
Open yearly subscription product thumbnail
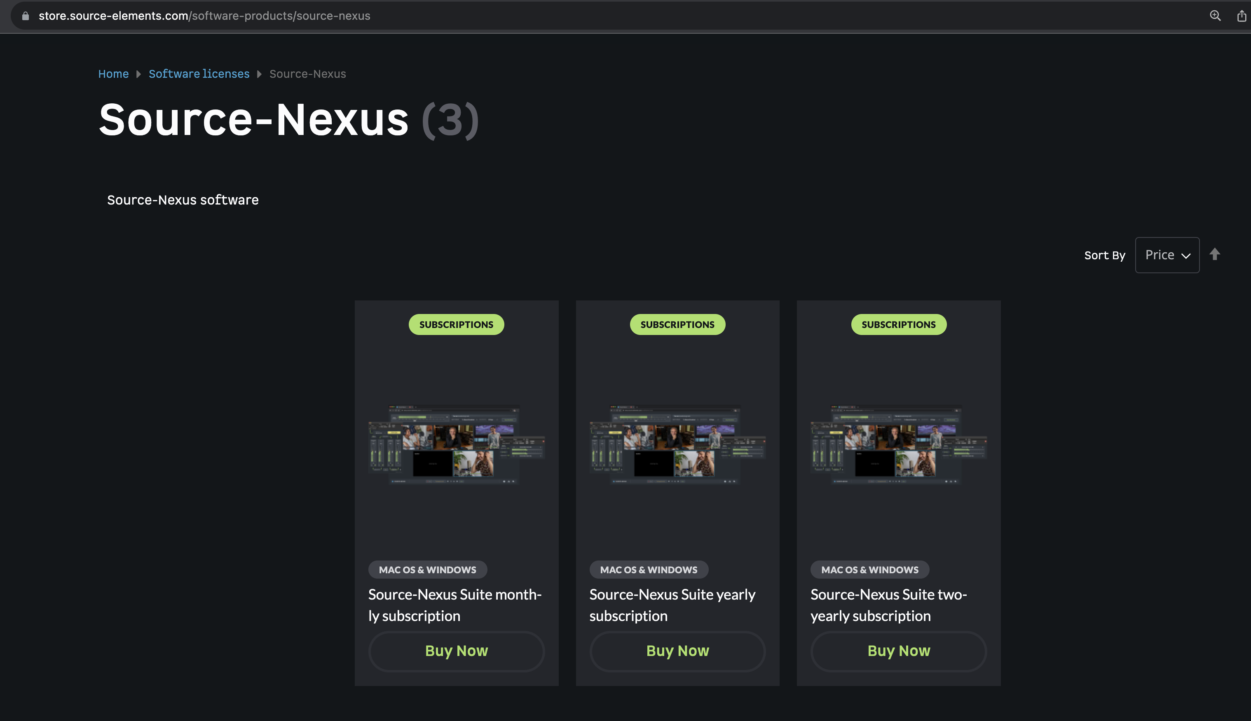pyautogui.click(x=677, y=444)
